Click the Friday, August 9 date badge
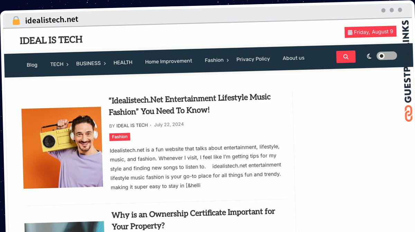 370,32
